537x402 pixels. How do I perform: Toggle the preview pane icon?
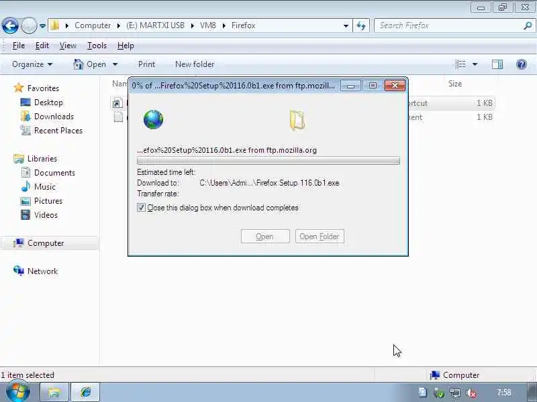pyautogui.click(x=497, y=64)
